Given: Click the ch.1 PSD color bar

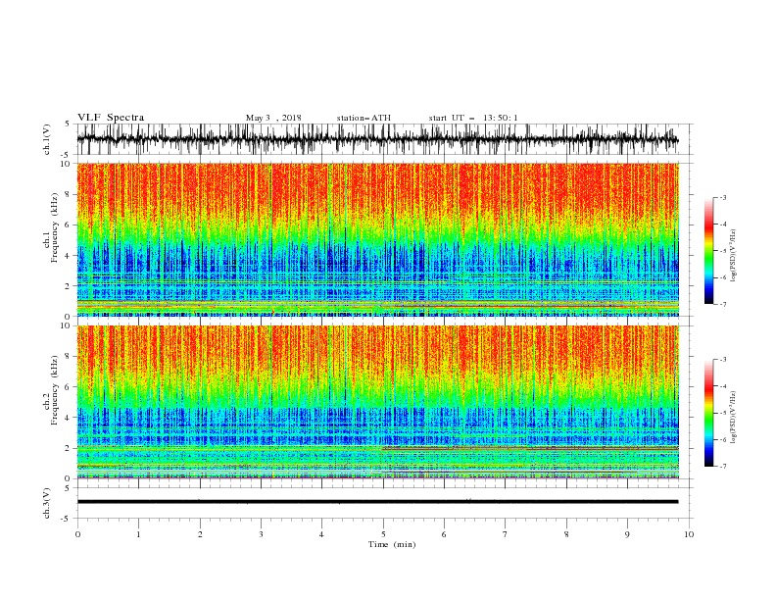Looking at the screenshot, I should pos(708,251).
